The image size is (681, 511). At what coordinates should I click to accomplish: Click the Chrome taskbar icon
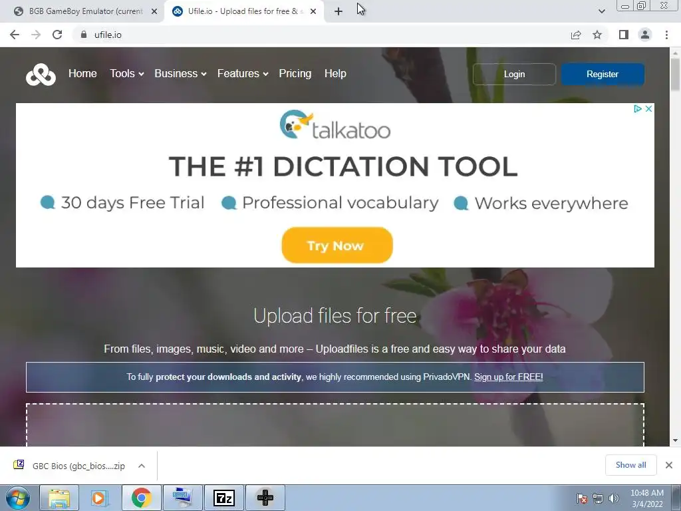click(x=141, y=498)
